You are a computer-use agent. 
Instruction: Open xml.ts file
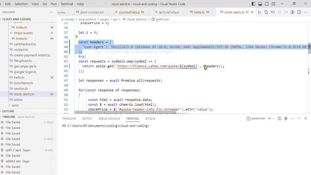point(18,100)
